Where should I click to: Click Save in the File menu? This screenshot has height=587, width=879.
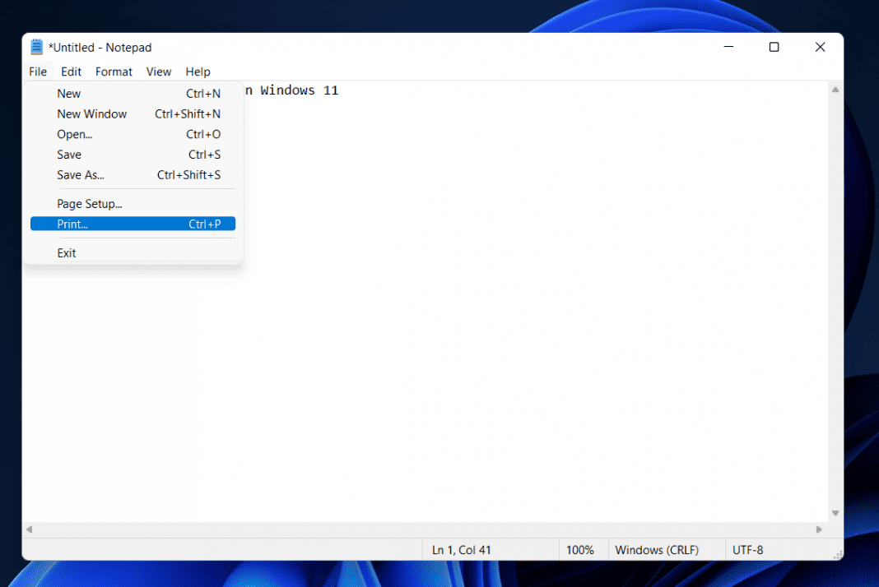(69, 155)
